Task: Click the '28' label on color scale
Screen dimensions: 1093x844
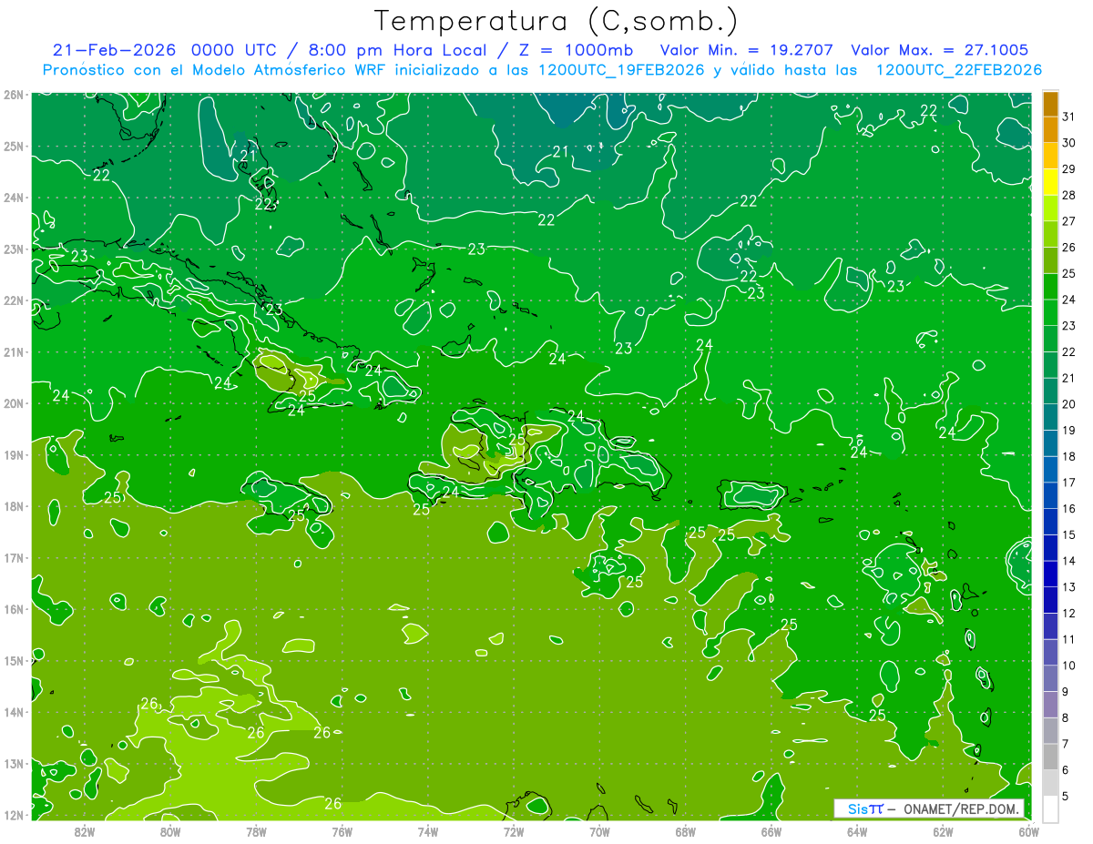Action: [x=1069, y=195]
